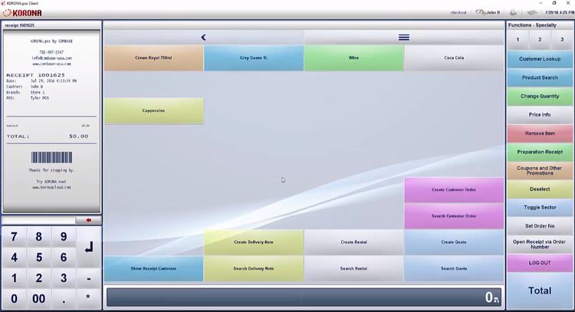The height and width of the screenshot is (312, 575).
Task: Click the keypad entry input field
Action: click(x=40, y=220)
